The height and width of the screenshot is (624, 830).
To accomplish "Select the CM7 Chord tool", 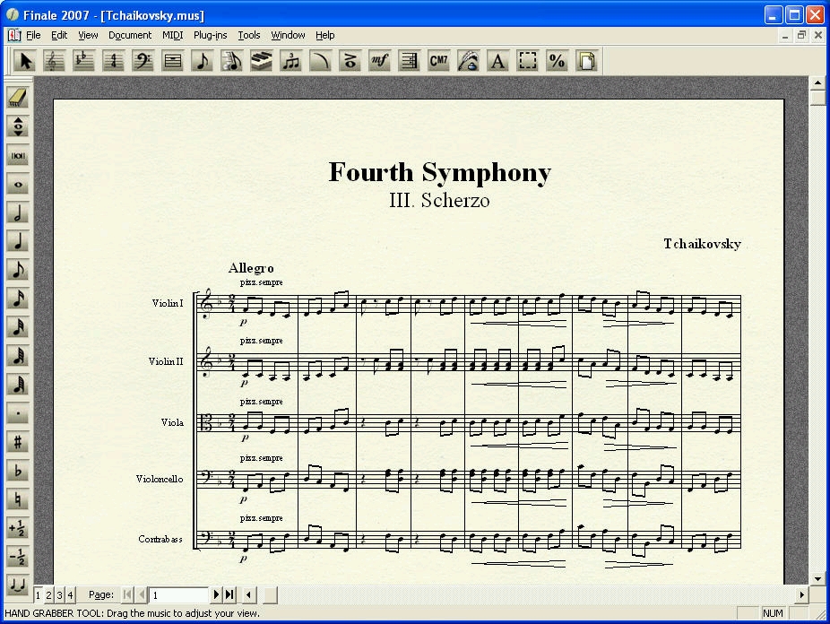I will (x=439, y=61).
